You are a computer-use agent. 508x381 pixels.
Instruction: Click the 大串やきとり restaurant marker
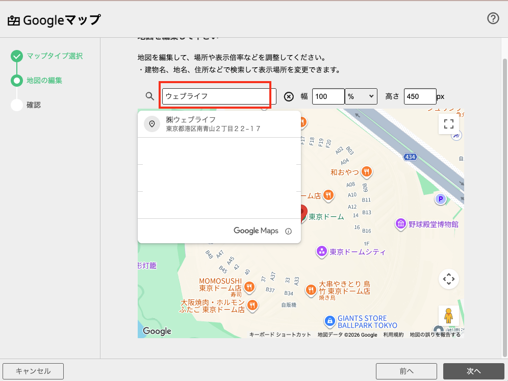pos(311,290)
